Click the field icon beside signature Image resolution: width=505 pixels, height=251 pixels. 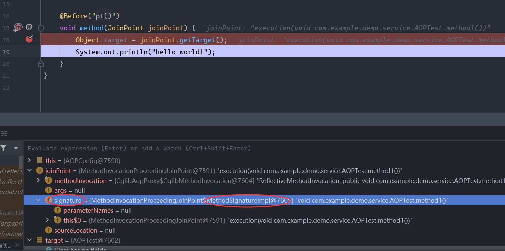click(49, 200)
